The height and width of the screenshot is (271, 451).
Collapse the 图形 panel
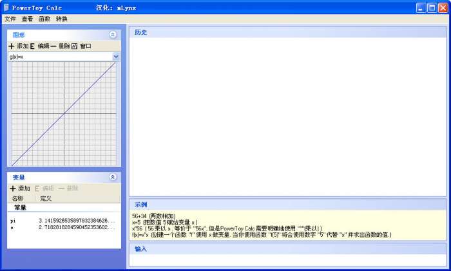pyautogui.click(x=113, y=35)
